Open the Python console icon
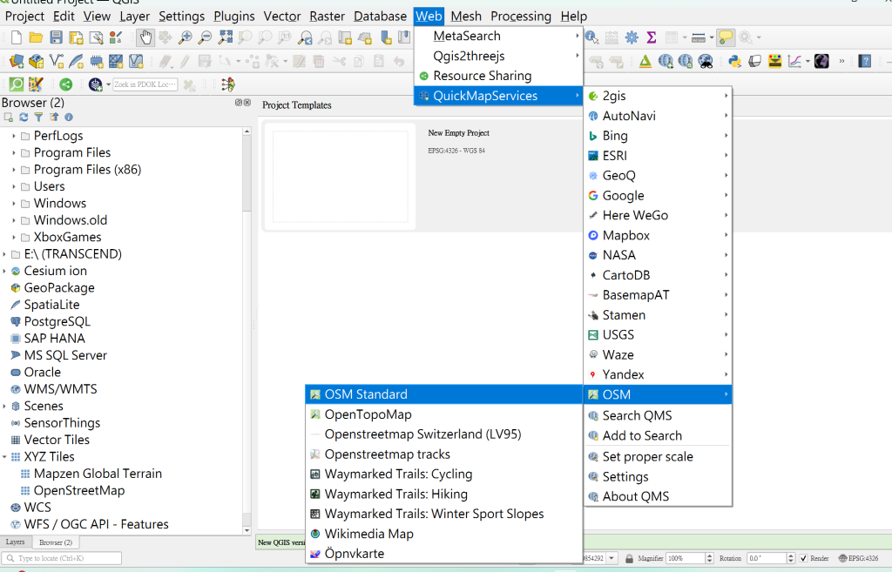This screenshot has height=572, width=892. click(x=734, y=61)
